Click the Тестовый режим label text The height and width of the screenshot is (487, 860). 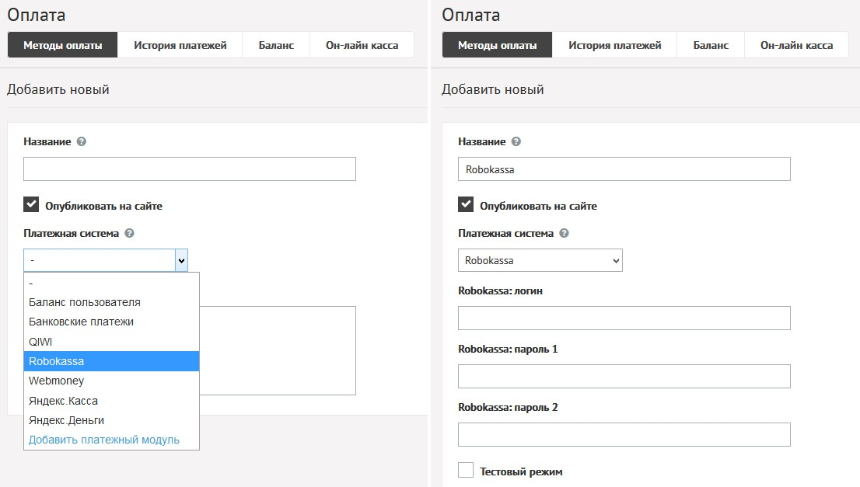pos(521,471)
